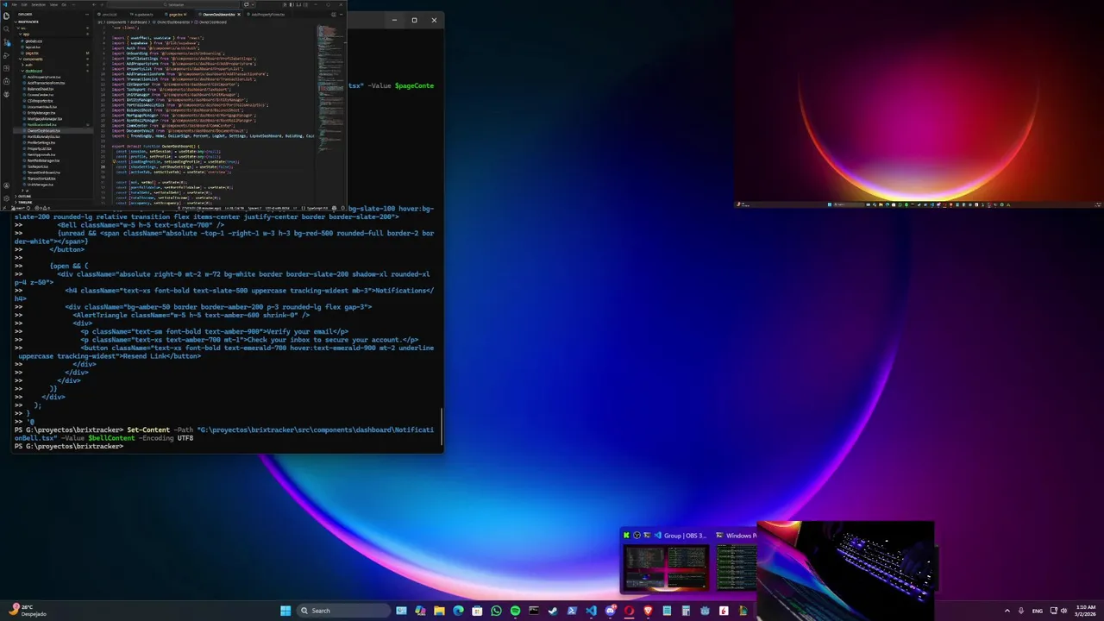This screenshot has width=1104, height=621.
Task: Select Group OBS window thumbnail preview
Action: pyautogui.click(x=666, y=567)
